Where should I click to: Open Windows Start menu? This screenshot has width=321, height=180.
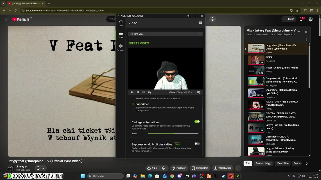(x=83, y=176)
